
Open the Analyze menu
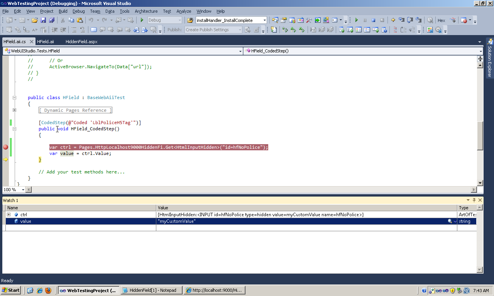click(x=184, y=11)
